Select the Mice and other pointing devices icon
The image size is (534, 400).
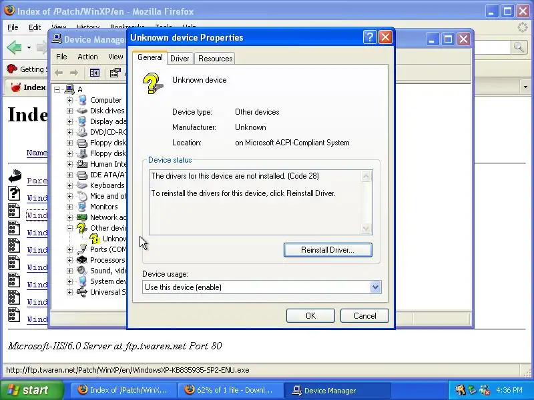(82, 196)
